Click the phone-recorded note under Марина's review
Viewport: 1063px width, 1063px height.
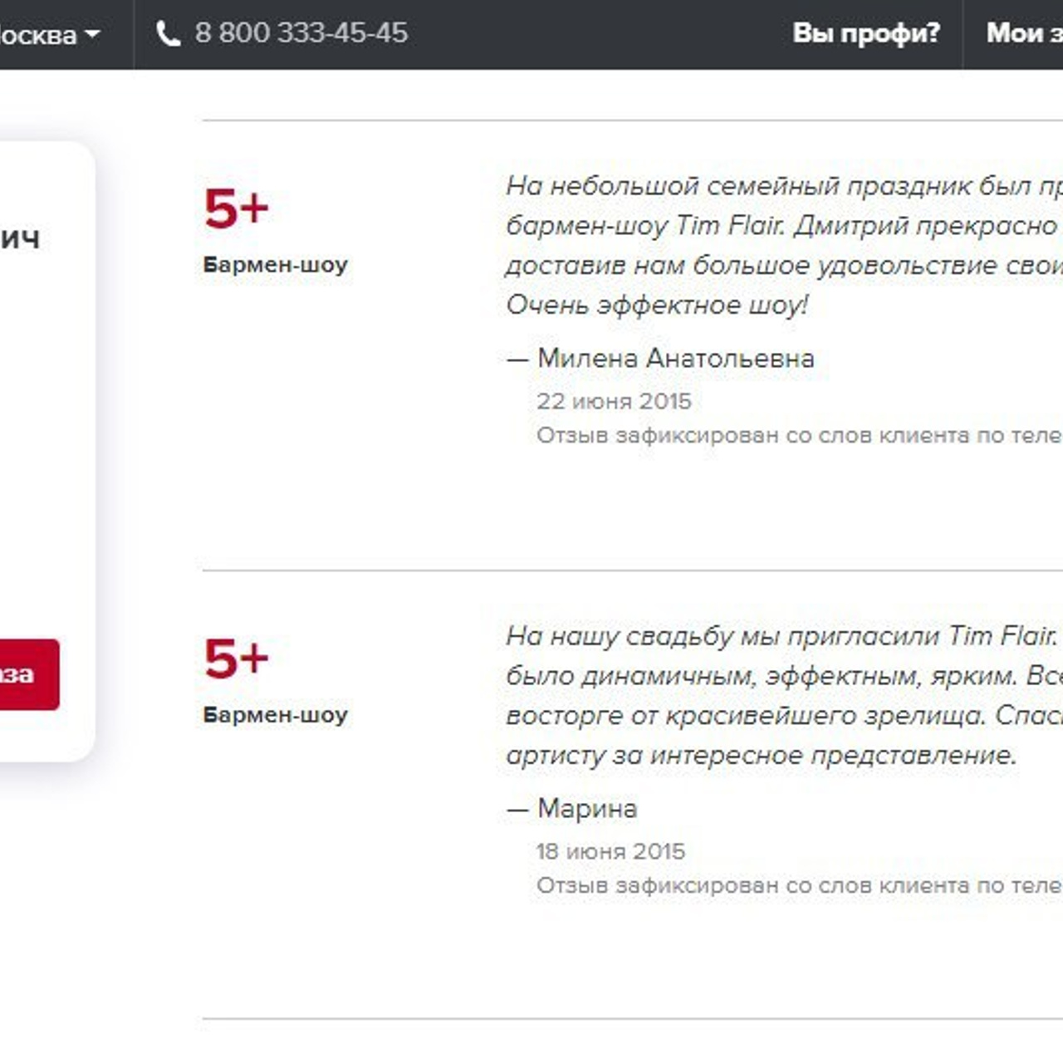coord(798,886)
